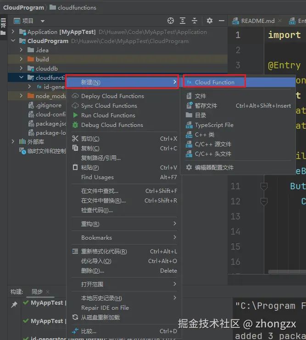Select Repair IDE on File
Viewport: 306px width, 340px height.
pyautogui.click(x=124, y=307)
